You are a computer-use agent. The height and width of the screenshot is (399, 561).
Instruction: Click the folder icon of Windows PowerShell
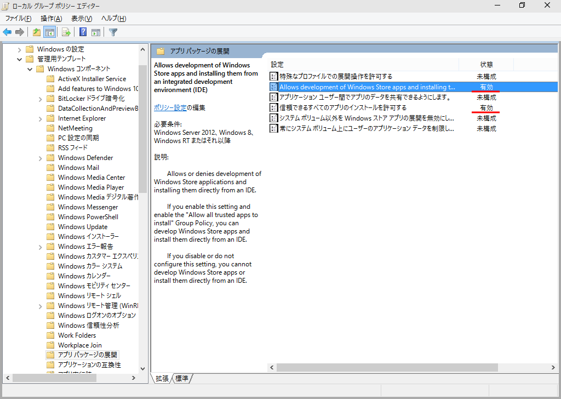51,217
